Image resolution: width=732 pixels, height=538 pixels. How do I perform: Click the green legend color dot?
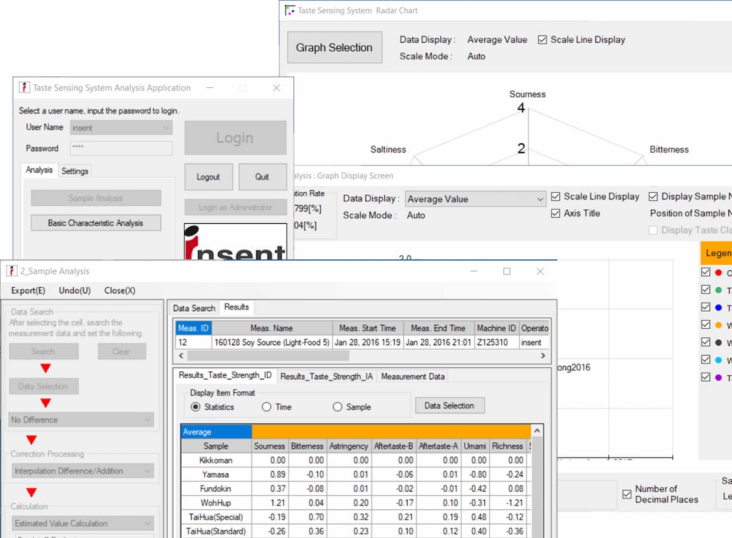[719, 290]
